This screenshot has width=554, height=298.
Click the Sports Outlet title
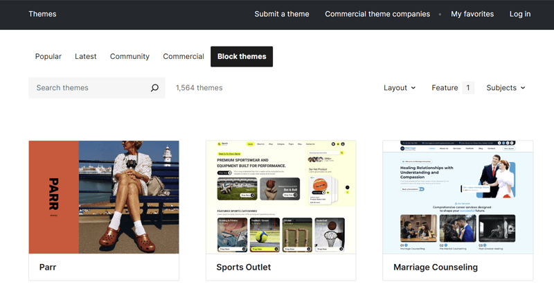click(244, 268)
